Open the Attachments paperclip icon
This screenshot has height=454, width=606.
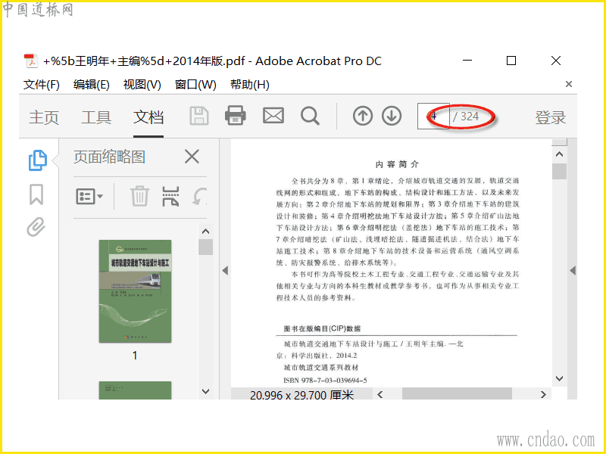[36, 226]
